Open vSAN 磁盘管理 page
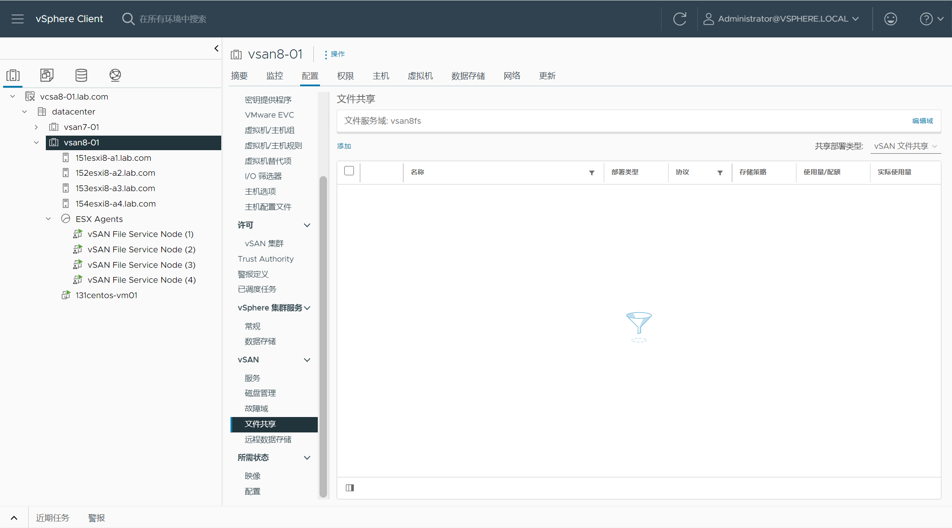Image resolution: width=952 pixels, height=528 pixels. (260, 393)
